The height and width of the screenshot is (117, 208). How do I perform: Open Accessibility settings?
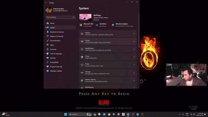pos(61,62)
